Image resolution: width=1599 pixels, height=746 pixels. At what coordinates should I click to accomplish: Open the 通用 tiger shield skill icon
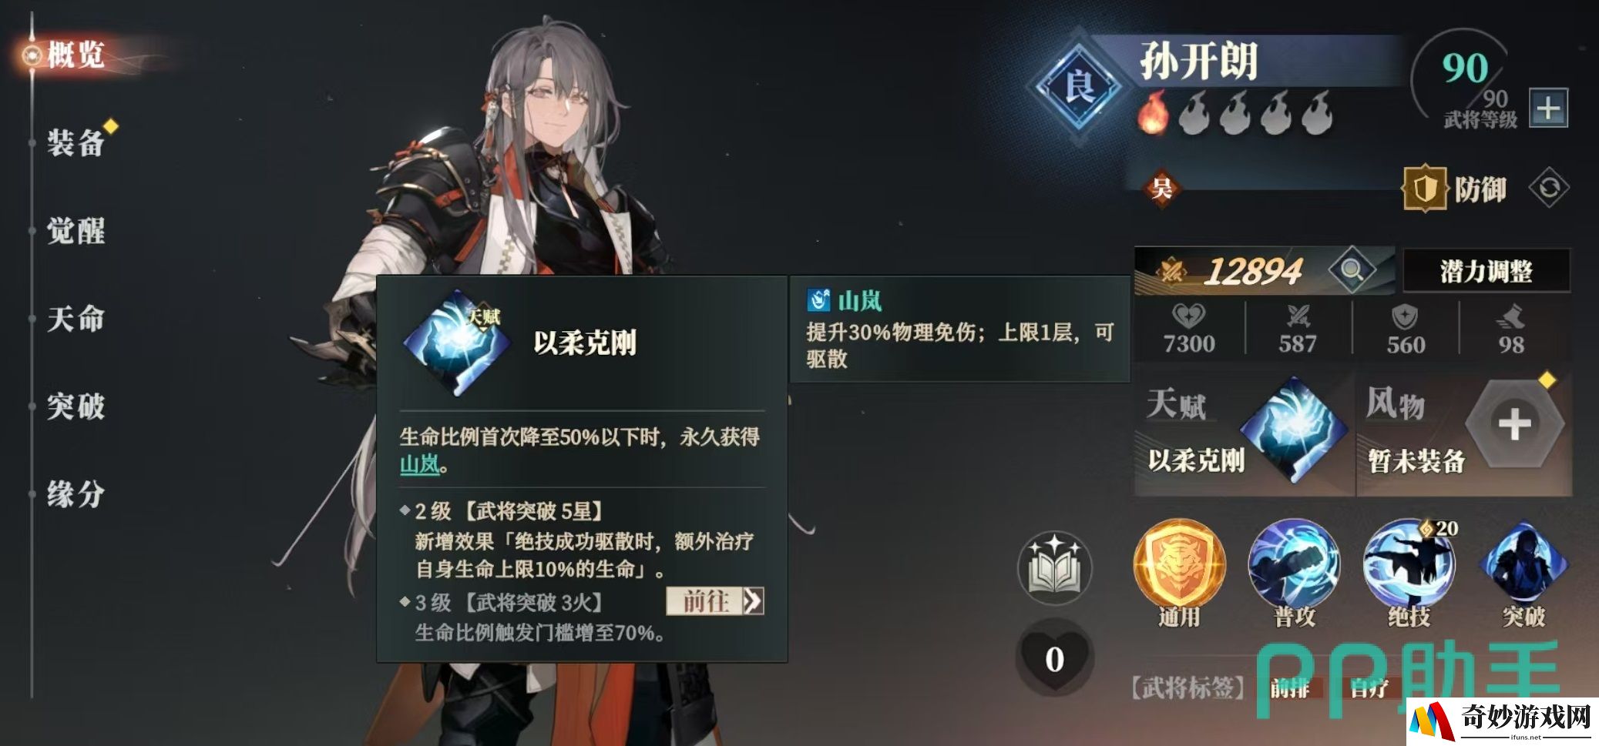(1178, 563)
